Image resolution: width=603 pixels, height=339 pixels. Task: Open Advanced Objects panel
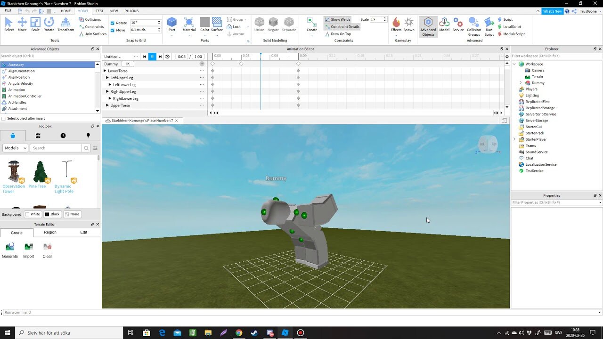click(x=428, y=27)
